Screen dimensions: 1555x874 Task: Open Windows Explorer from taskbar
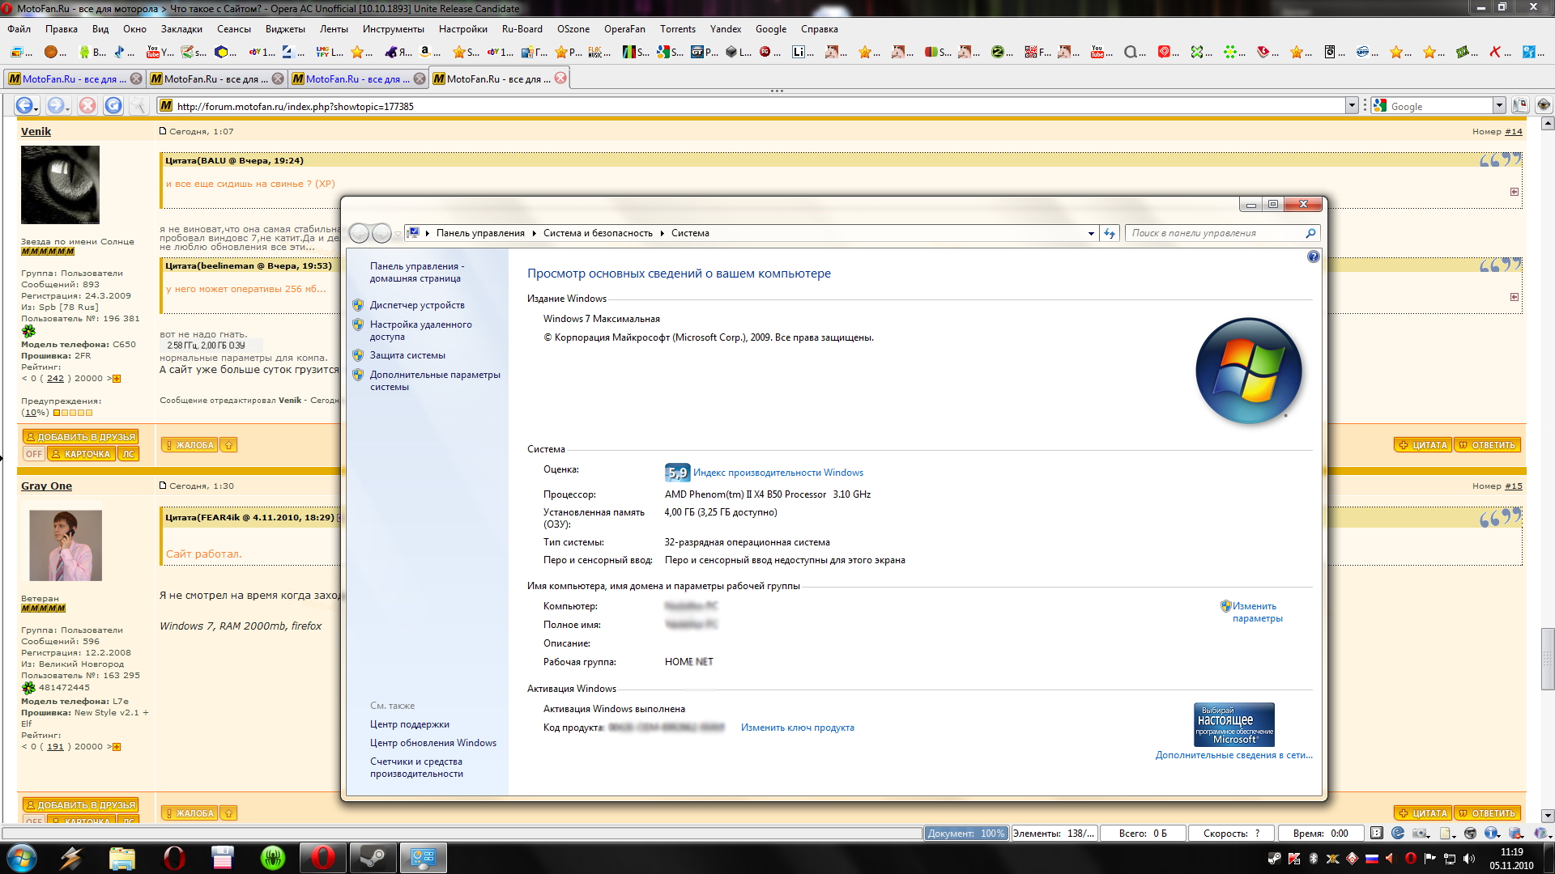[x=121, y=858]
